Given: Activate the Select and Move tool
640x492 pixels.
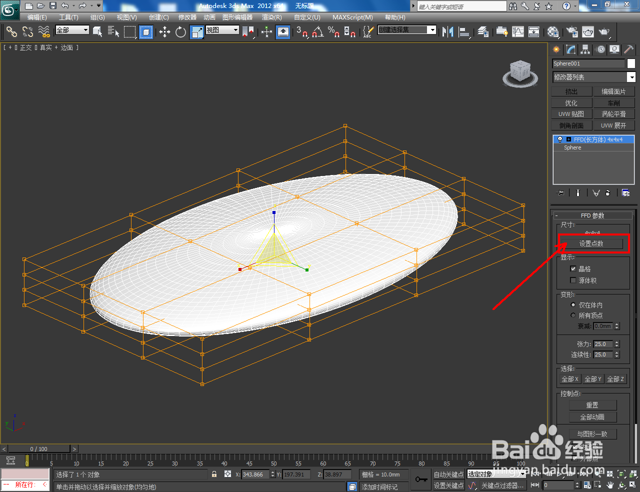Looking at the screenshot, I should click(x=164, y=32).
